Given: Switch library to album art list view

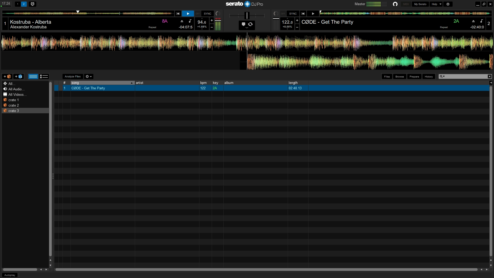Looking at the screenshot, I should point(44,76).
